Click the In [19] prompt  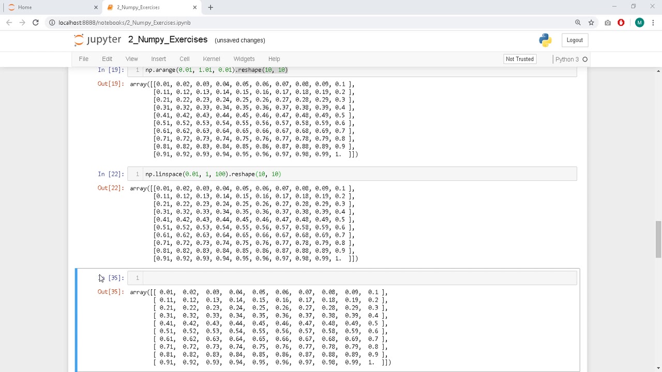click(111, 70)
